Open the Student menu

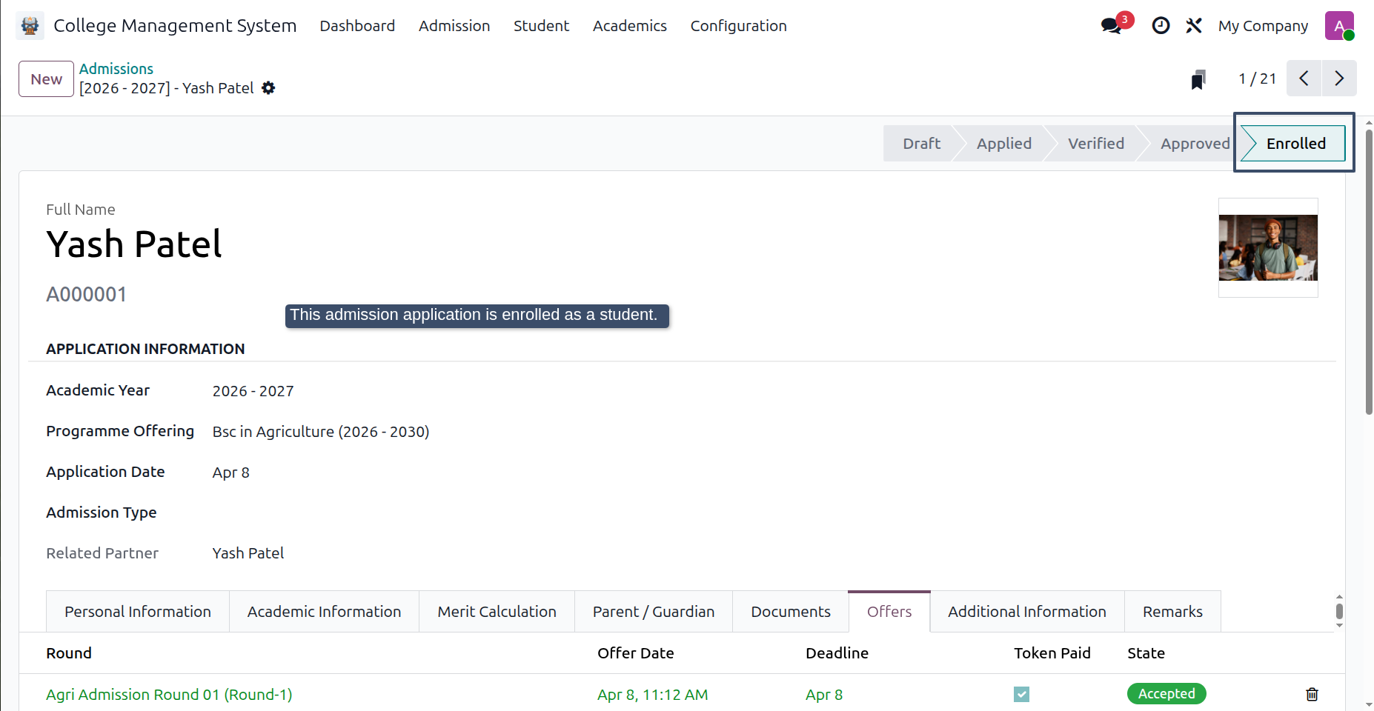[541, 26]
